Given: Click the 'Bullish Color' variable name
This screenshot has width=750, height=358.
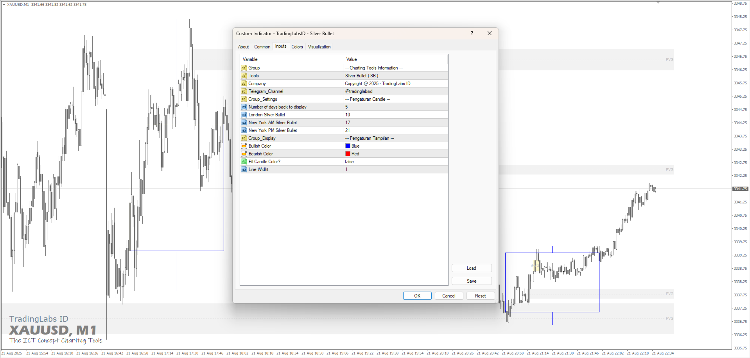Looking at the screenshot, I should pos(260,146).
